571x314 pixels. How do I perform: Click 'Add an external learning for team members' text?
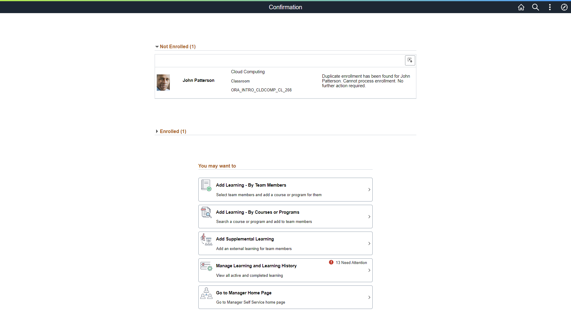point(254,249)
